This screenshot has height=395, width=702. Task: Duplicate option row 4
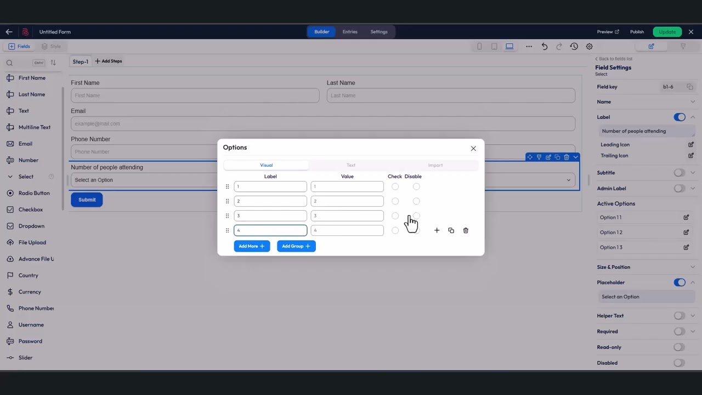click(451, 230)
